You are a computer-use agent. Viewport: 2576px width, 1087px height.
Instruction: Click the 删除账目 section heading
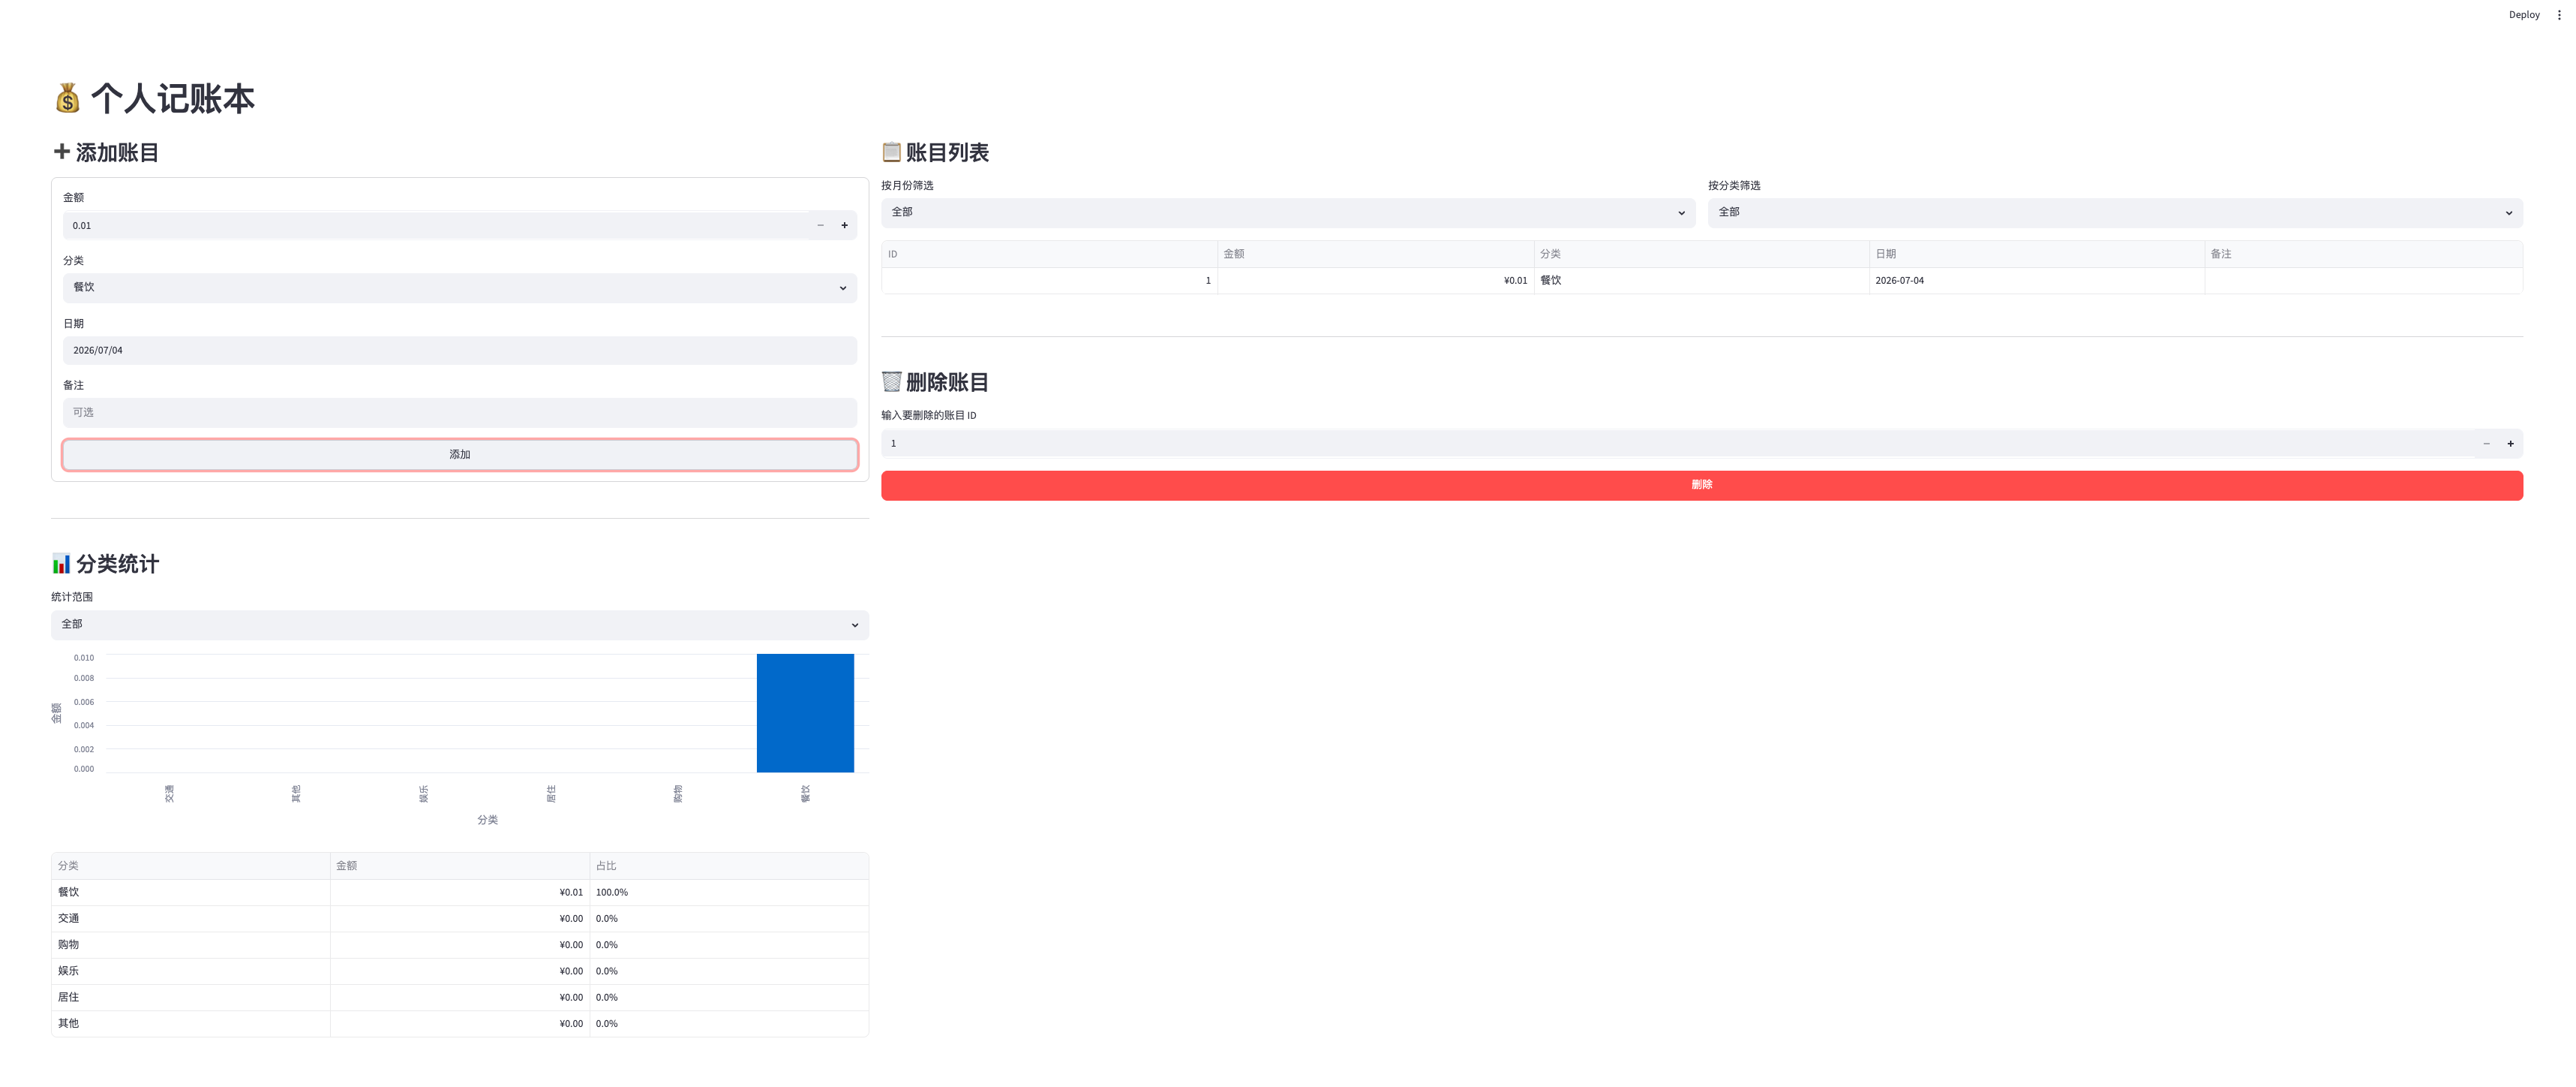click(x=935, y=382)
